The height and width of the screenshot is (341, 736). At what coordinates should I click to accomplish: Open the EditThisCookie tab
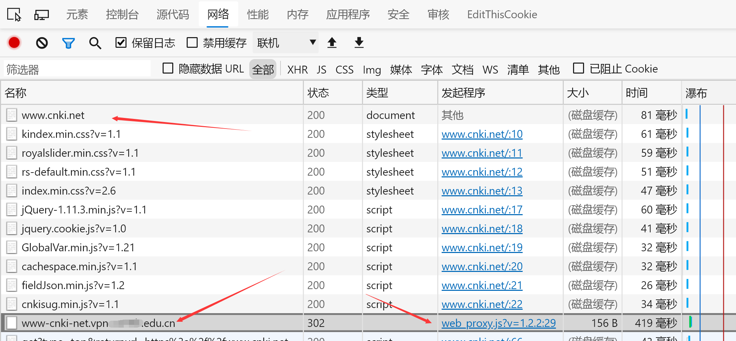[502, 14]
